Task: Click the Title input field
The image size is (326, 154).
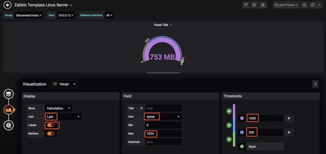Action: [163, 108]
